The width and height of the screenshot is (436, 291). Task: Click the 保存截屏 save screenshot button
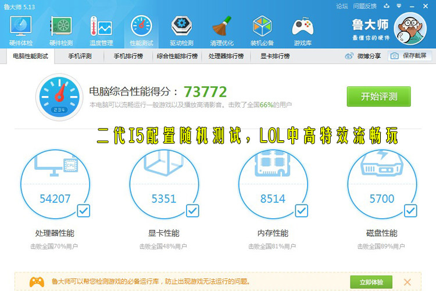coord(410,56)
